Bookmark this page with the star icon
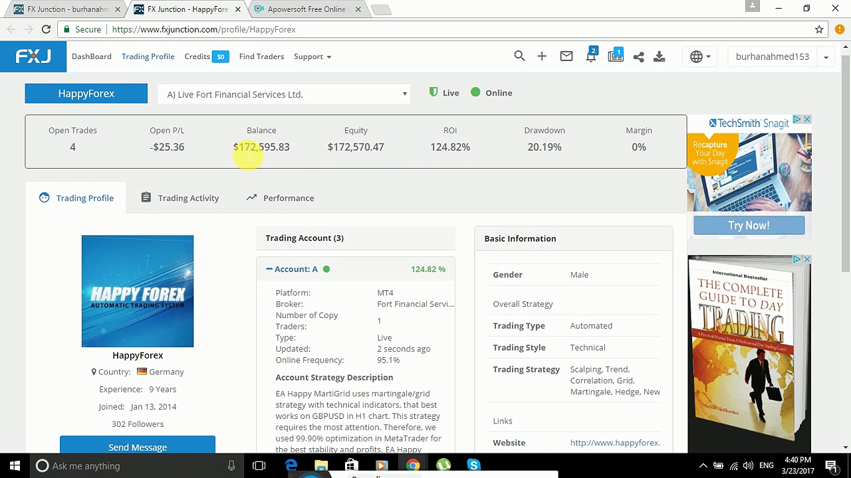 tap(819, 29)
